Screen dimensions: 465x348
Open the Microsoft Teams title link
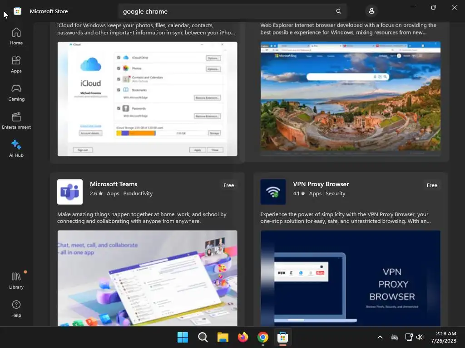point(114,184)
